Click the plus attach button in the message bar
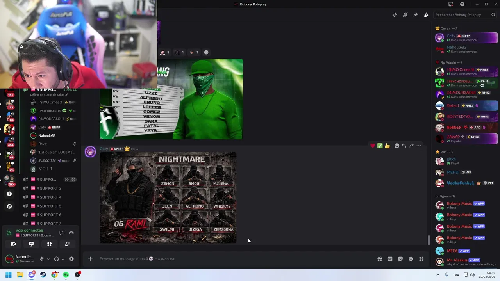This screenshot has height=281, width=500. click(90, 259)
